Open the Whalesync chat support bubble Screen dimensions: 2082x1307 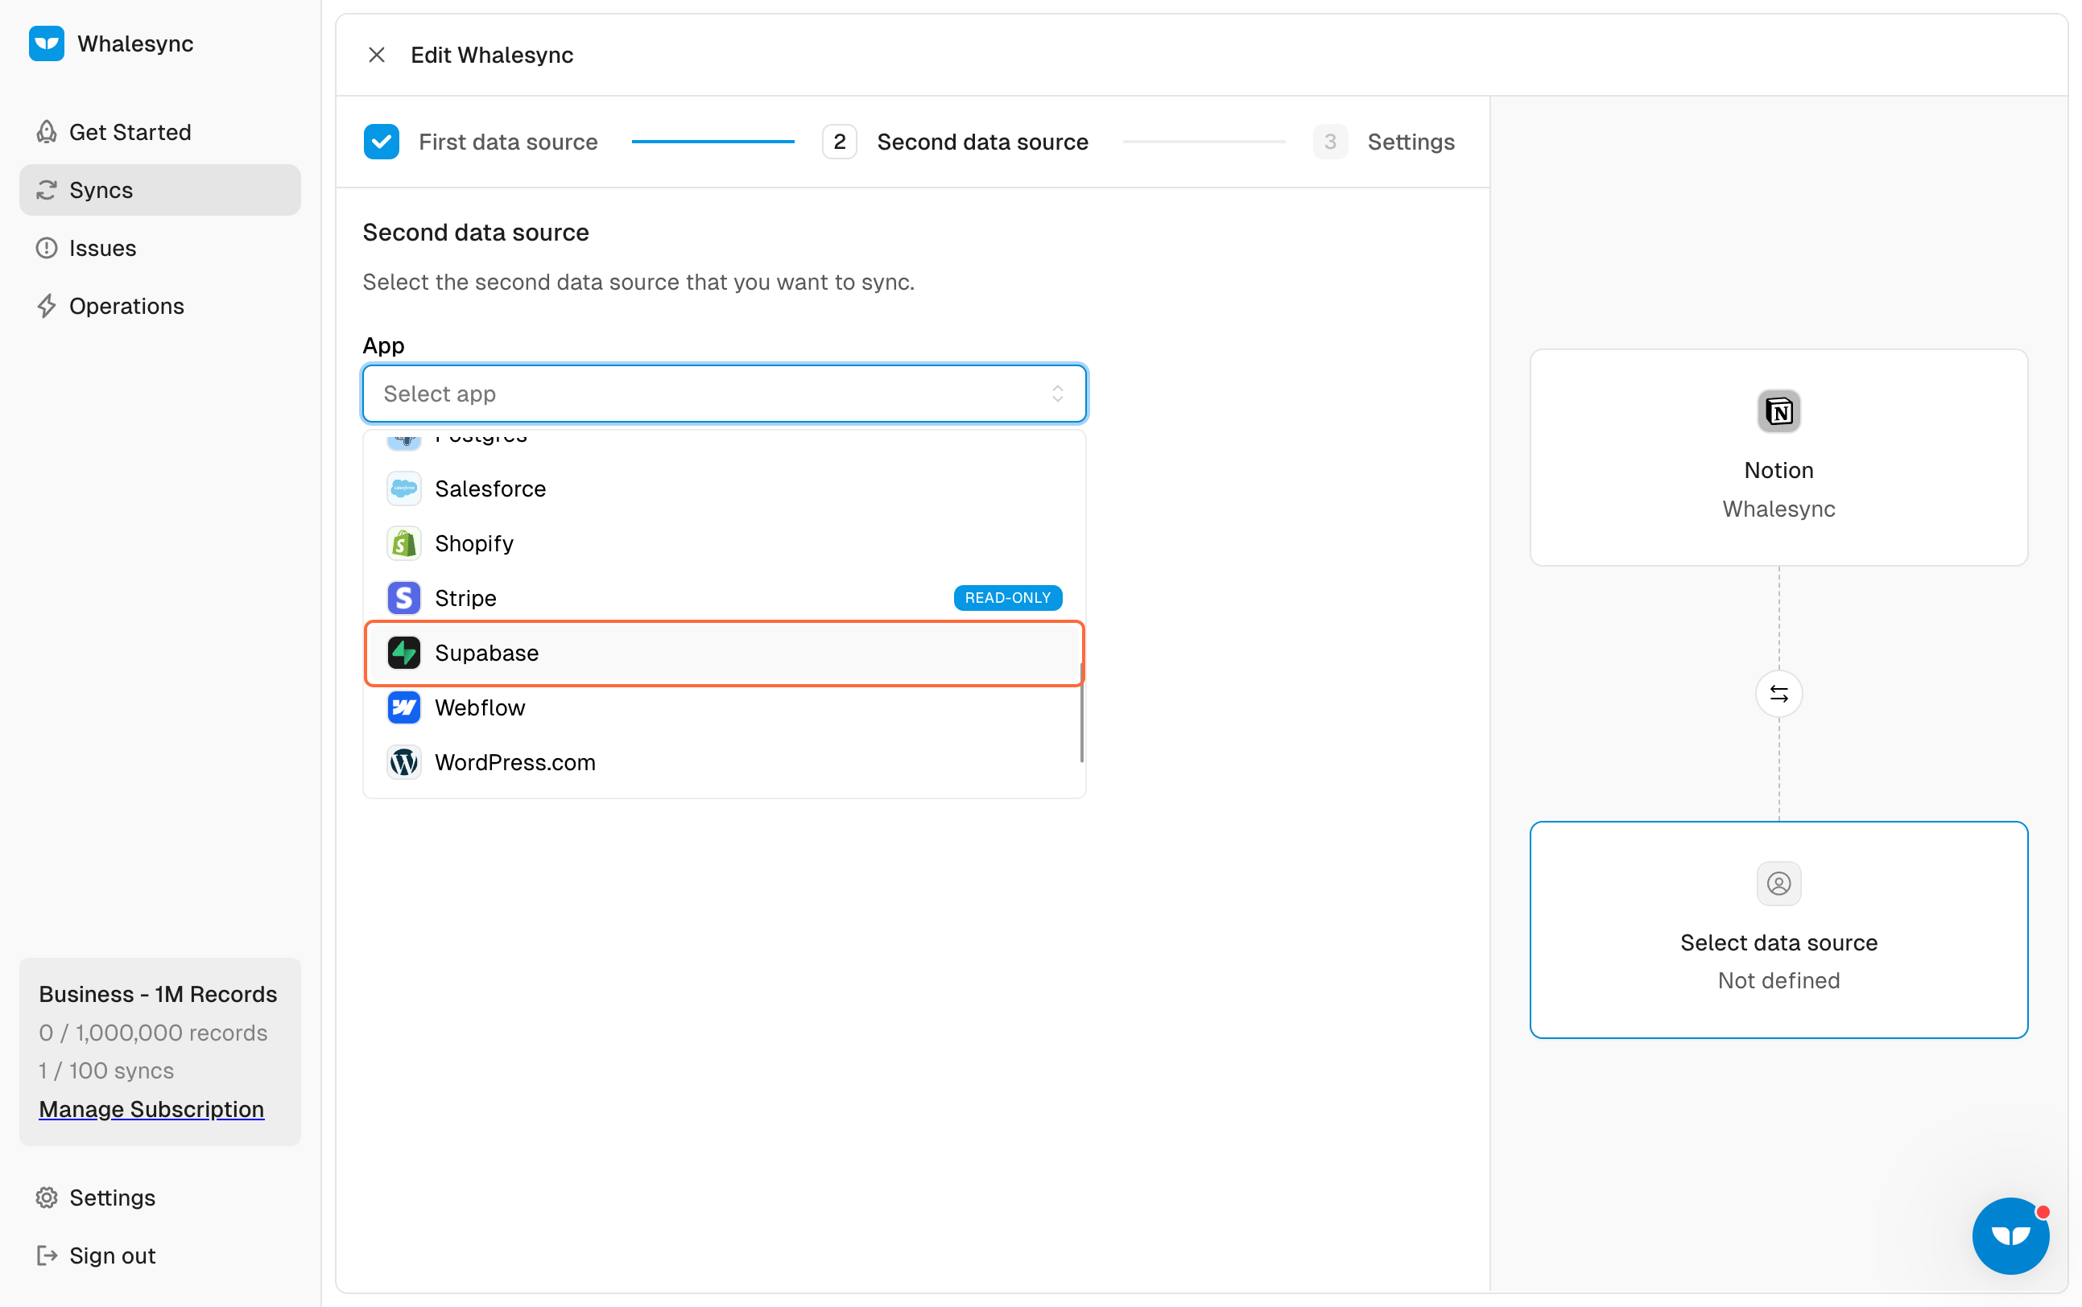click(x=2010, y=1235)
